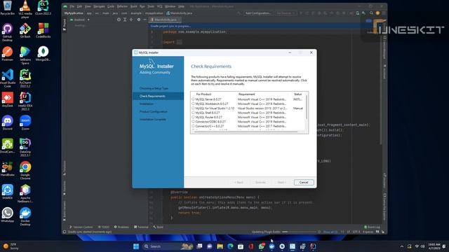449x252 pixels.
Task: Open File Explorer from the taskbar
Action: pos(220,246)
